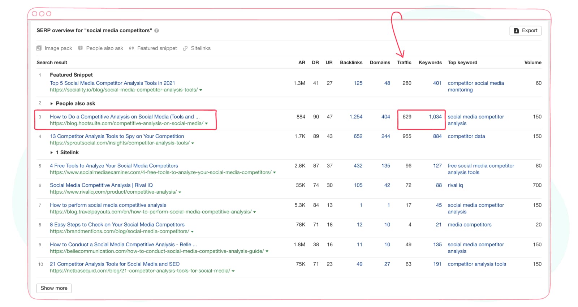Viewport: 578px width, 307px height.
Task: Open dropdown for the sociality.io URL
Action: pyautogui.click(x=201, y=90)
